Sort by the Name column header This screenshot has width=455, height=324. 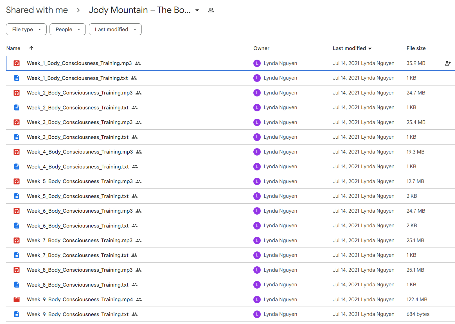coord(13,48)
